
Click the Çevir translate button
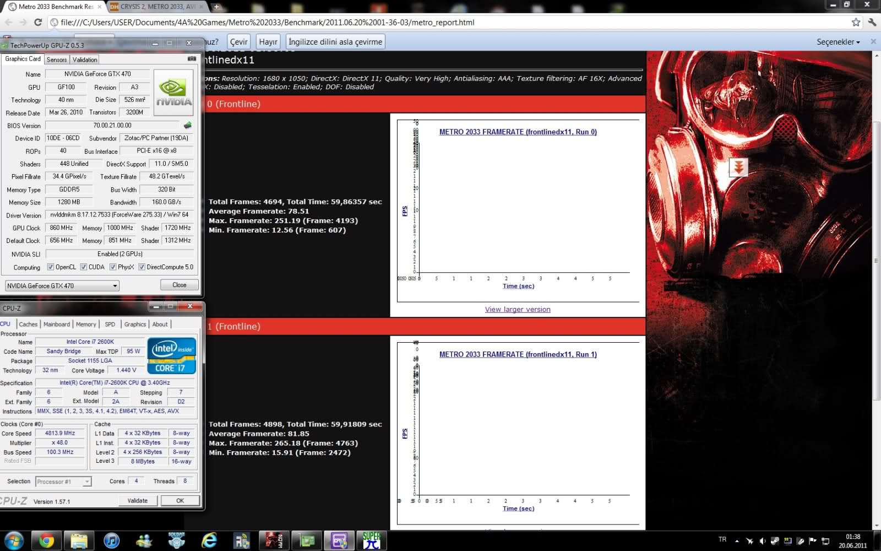239,42
